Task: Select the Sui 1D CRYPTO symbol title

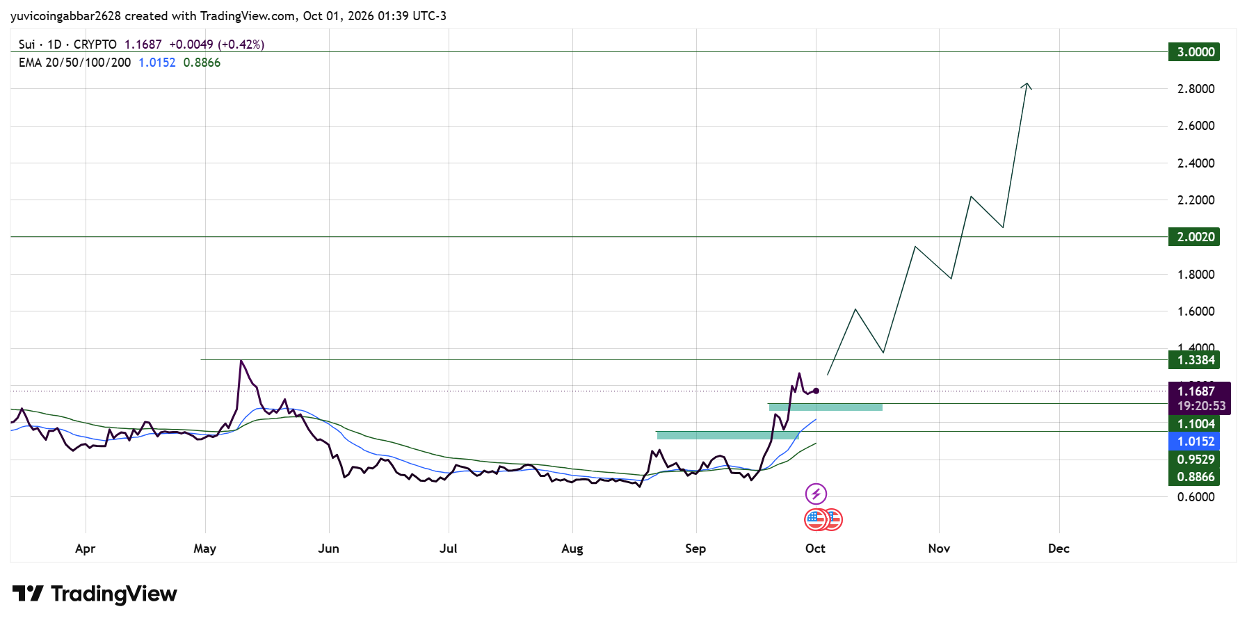Action: (67, 44)
